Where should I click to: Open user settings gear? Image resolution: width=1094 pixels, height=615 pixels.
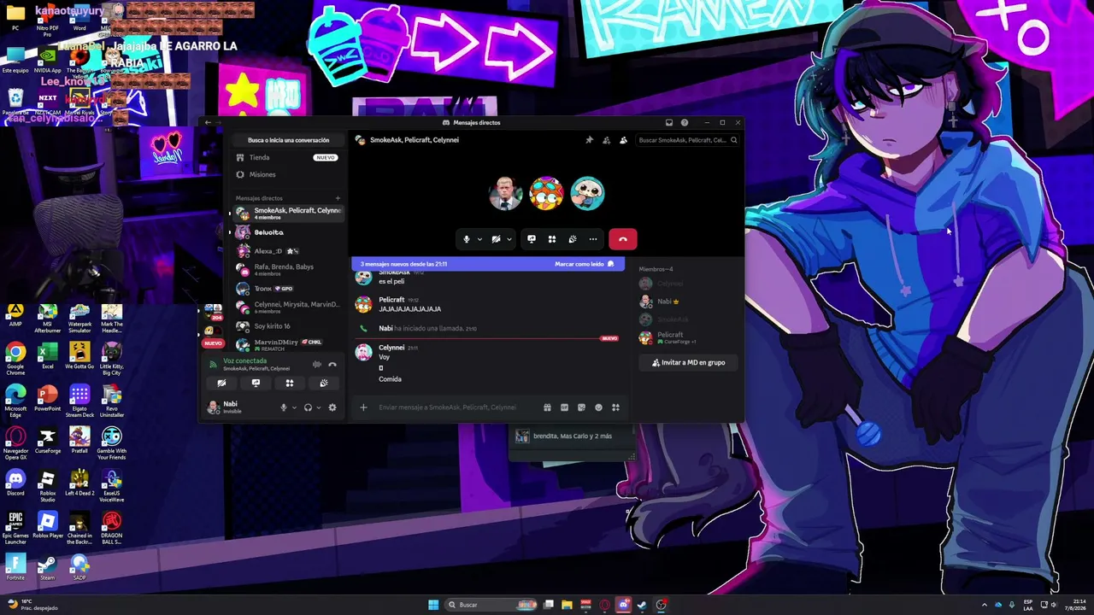click(332, 407)
